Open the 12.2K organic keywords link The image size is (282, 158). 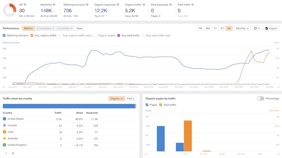tap(101, 11)
